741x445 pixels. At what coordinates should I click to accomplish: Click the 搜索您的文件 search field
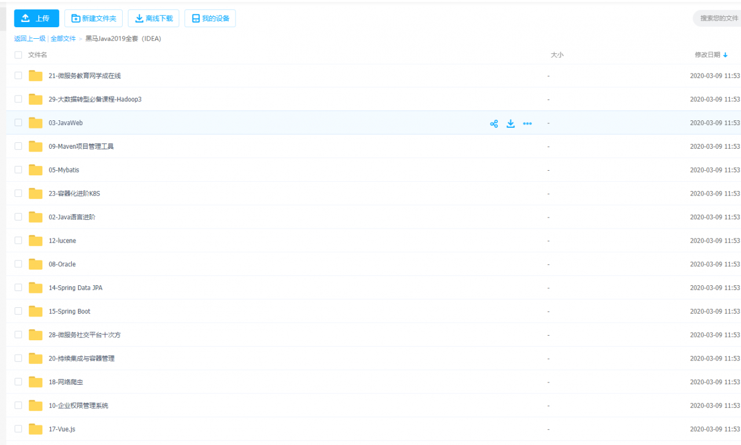coord(718,19)
